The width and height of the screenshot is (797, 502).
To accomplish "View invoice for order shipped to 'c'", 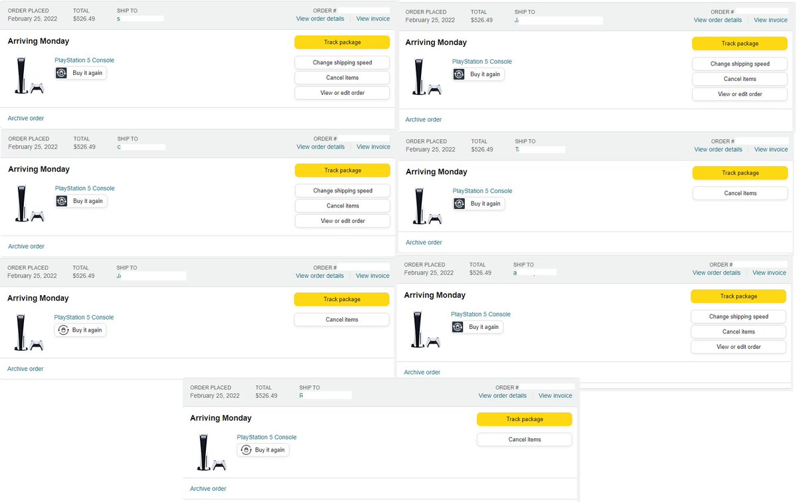I will 373,147.
